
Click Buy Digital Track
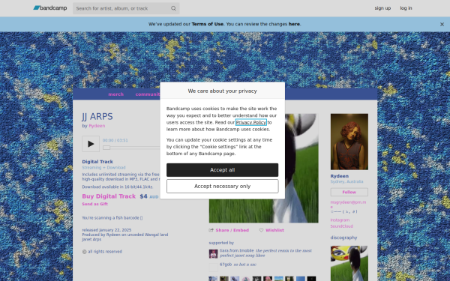click(109, 196)
